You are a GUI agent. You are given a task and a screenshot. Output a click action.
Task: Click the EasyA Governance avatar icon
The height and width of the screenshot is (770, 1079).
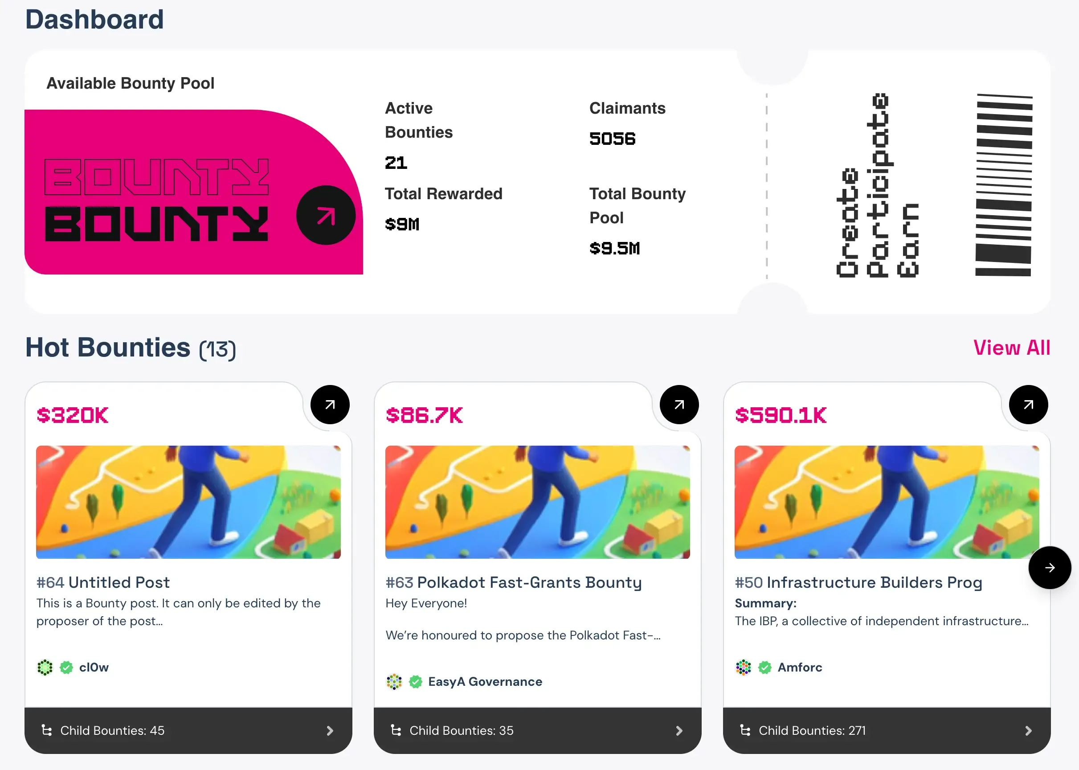coord(394,682)
